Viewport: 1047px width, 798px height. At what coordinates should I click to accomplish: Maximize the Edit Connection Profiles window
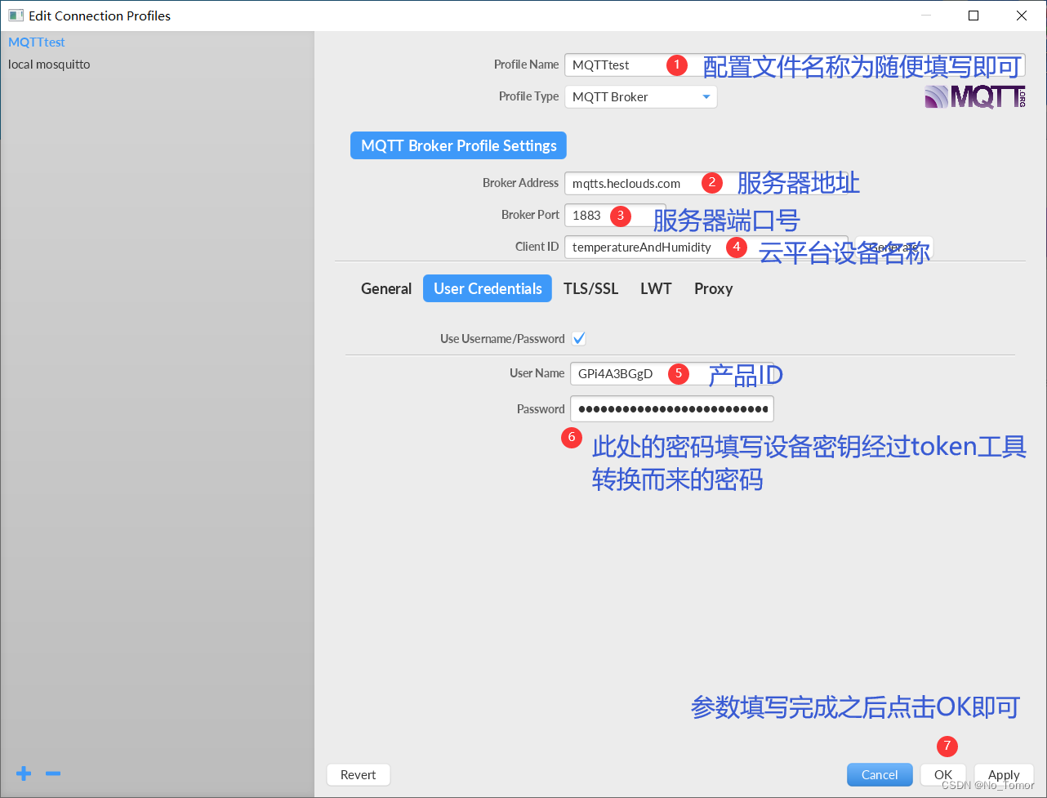pos(973,16)
